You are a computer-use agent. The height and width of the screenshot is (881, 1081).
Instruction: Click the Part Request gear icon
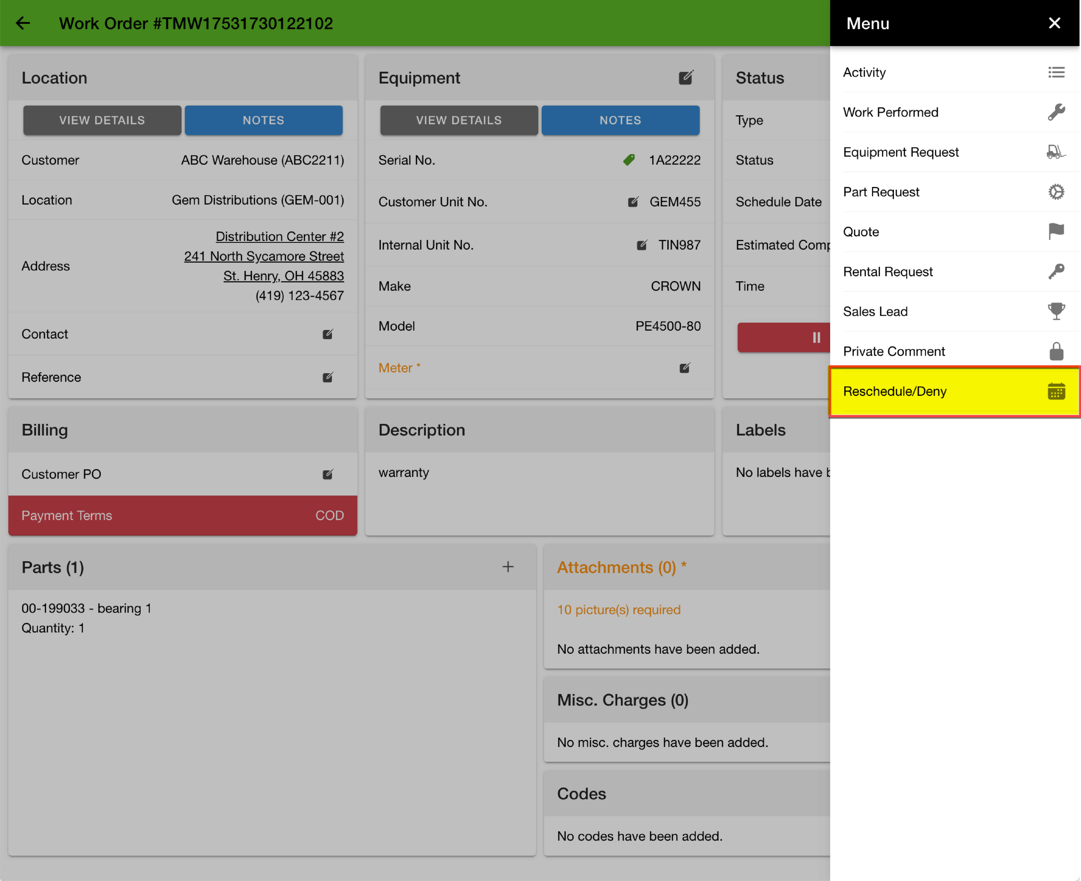pyautogui.click(x=1056, y=192)
